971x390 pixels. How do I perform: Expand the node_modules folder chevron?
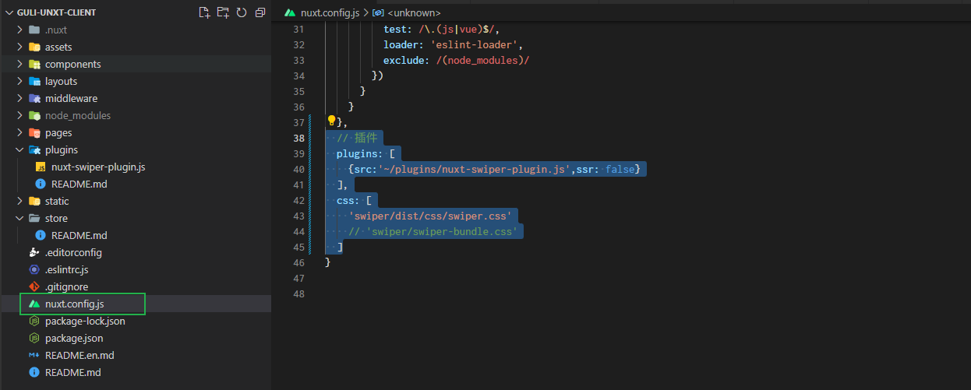pos(19,115)
